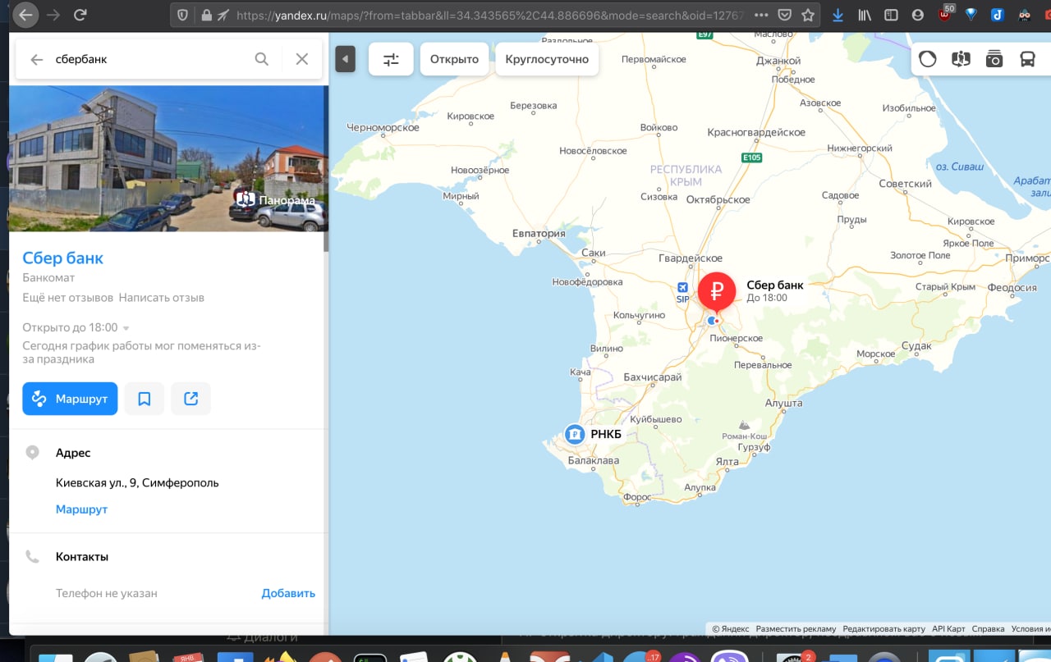1051x662 pixels.
Task: Save page to Pocket
Action: (785, 15)
